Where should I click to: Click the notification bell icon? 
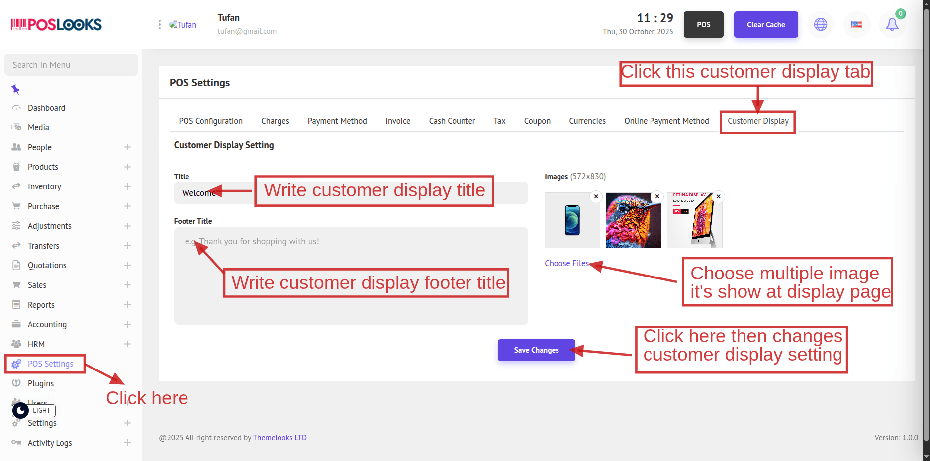[892, 24]
